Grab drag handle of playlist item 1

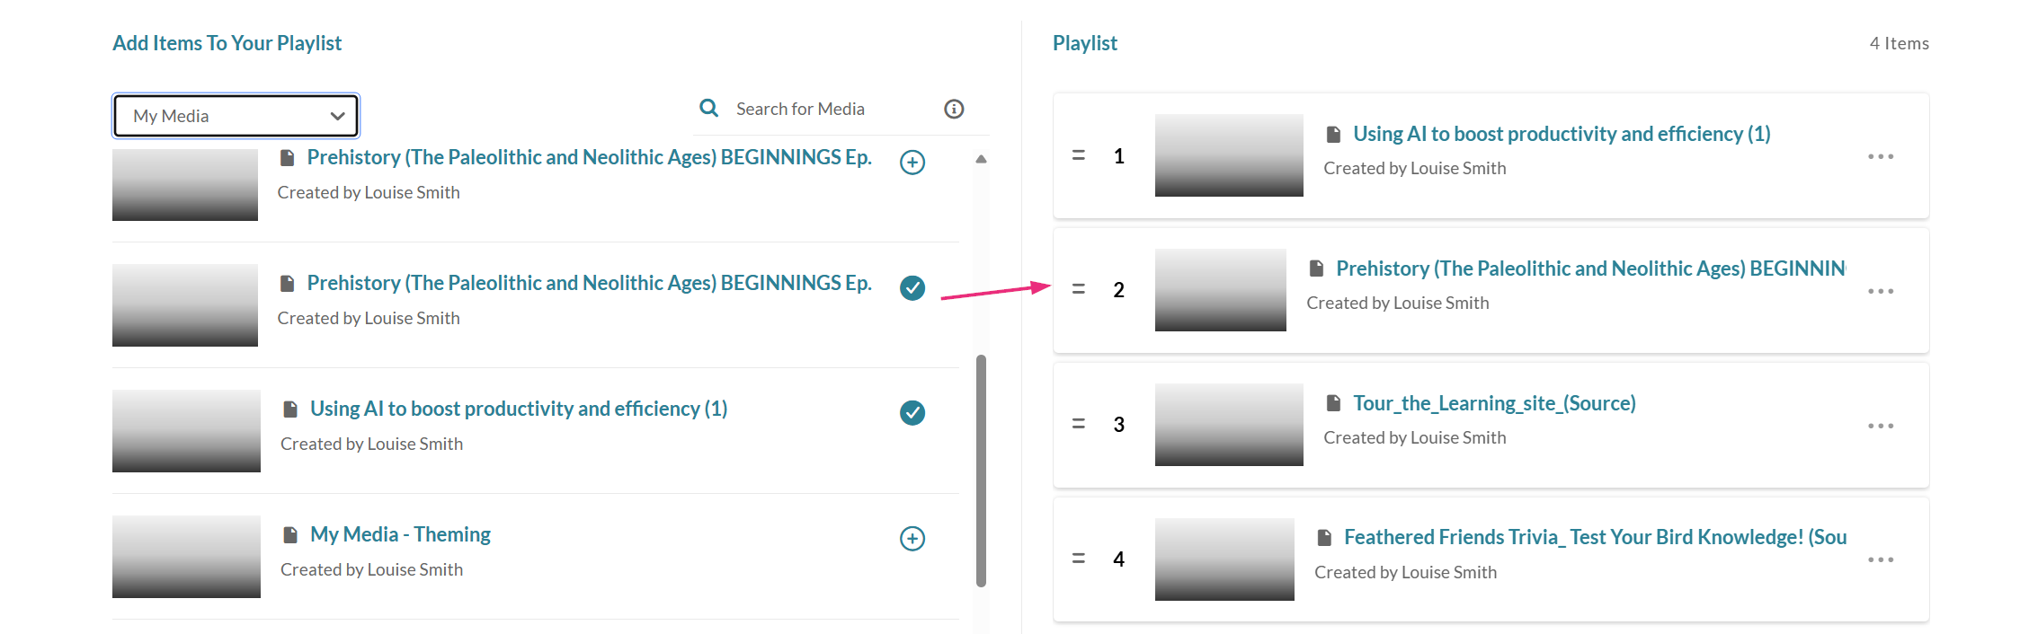1079,156
